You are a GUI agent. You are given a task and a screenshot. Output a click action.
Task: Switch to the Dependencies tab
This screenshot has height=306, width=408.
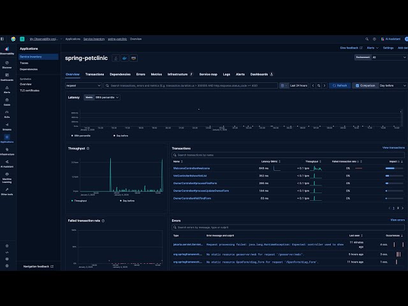[120, 75]
